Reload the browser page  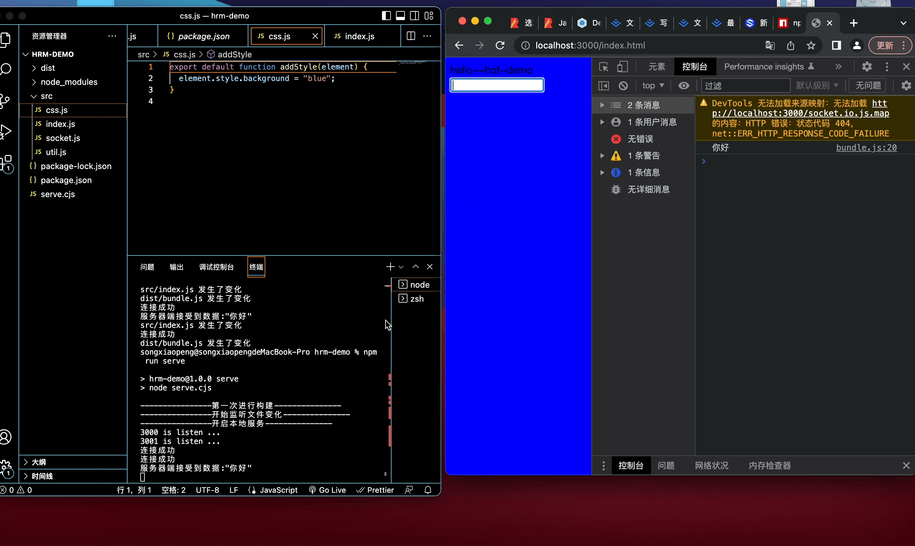(x=500, y=45)
